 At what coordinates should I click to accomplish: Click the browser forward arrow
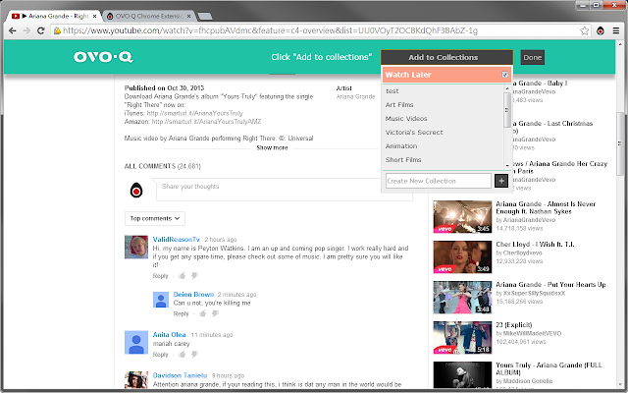pos(26,30)
